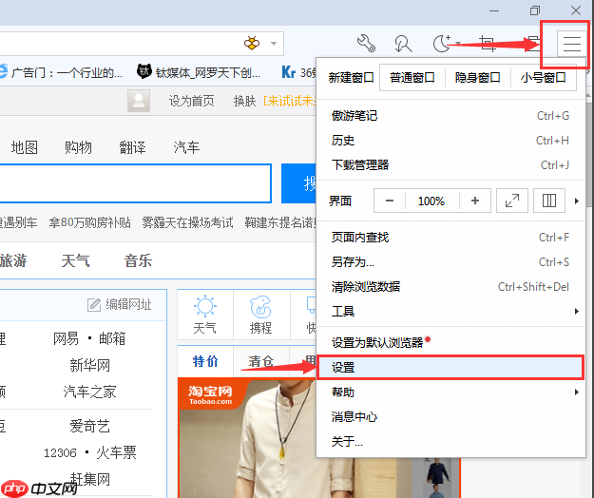The height and width of the screenshot is (498, 594).
Task: Click the 100% zoom level value
Action: (431, 201)
